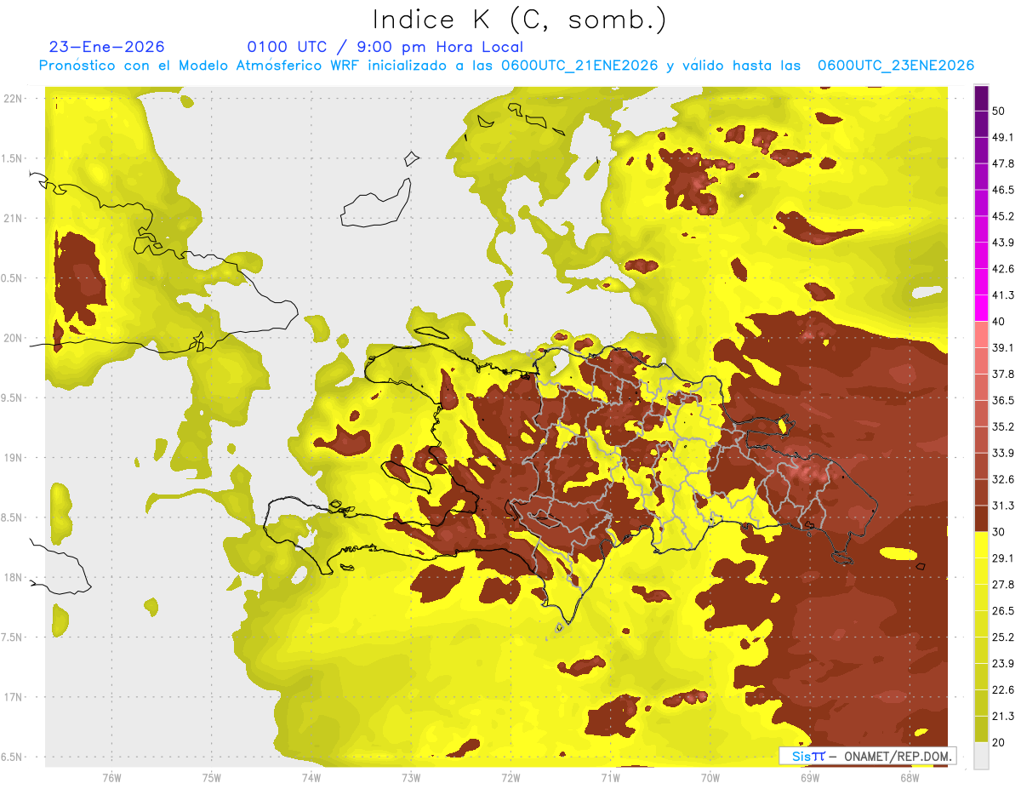
Task: Click the "75W" longitude label
Action: click(211, 777)
